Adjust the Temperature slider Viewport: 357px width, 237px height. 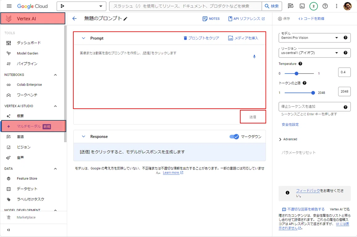pyautogui.click(x=296, y=74)
